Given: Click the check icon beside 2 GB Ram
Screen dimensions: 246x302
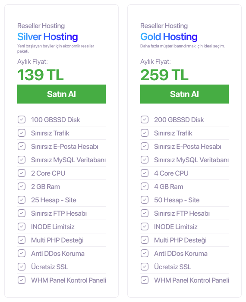Looking at the screenshot, I should pos(22,186).
